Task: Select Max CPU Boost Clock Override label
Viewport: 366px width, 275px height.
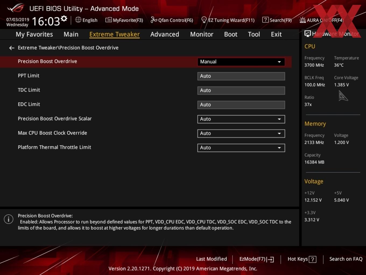Action: coord(52,133)
